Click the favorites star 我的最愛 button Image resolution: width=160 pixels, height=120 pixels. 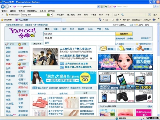[x=6, y=20]
